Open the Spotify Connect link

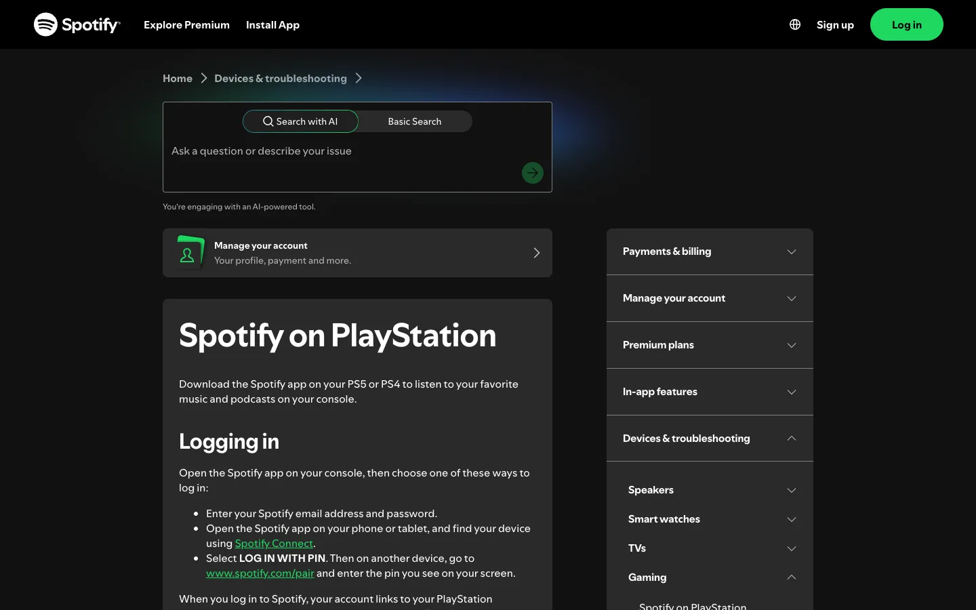pos(274,544)
